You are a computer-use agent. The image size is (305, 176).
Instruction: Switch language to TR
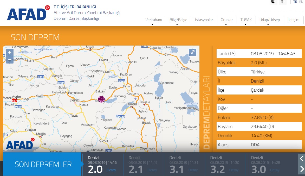point(295,2)
